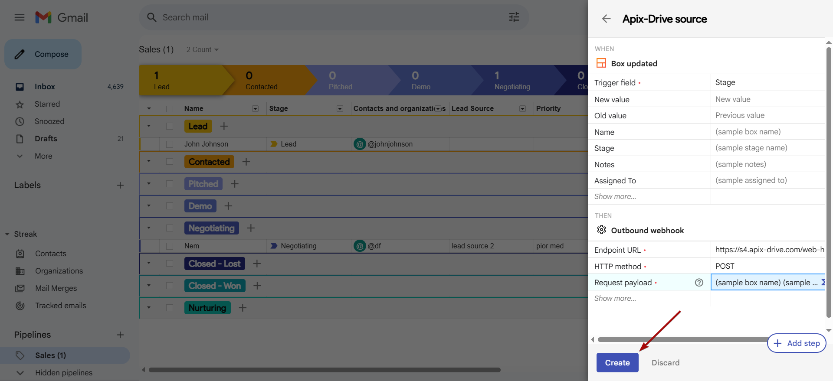The width and height of the screenshot is (833, 381).
Task: Open the Lead Source column dropdown arrow
Action: click(522, 109)
